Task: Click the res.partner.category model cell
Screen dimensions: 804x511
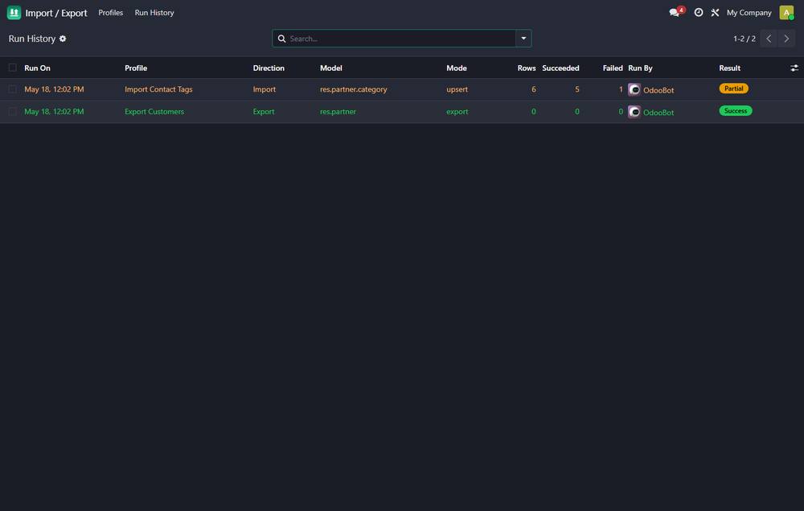Action: pos(353,89)
